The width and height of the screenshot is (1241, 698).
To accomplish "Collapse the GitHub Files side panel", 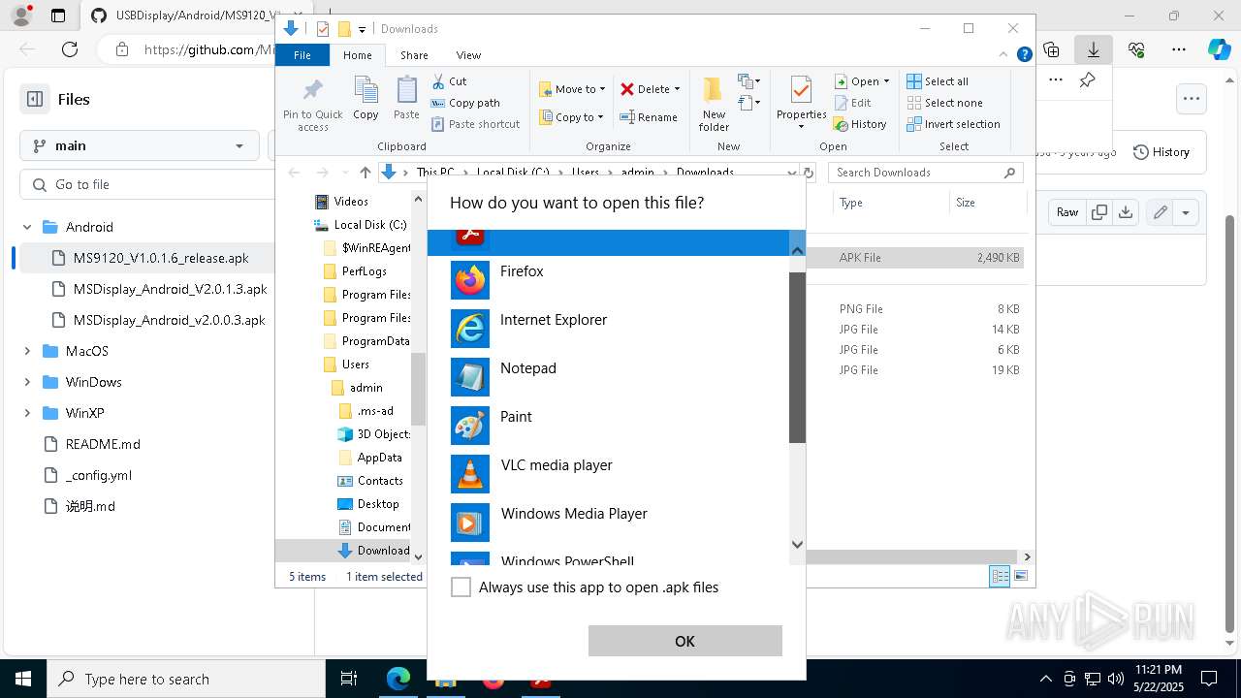I will click(35, 99).
